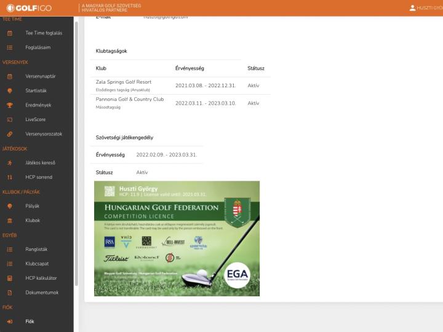
Task: Select Zala Springs Golf Resort row
Action: pos(180,85)
